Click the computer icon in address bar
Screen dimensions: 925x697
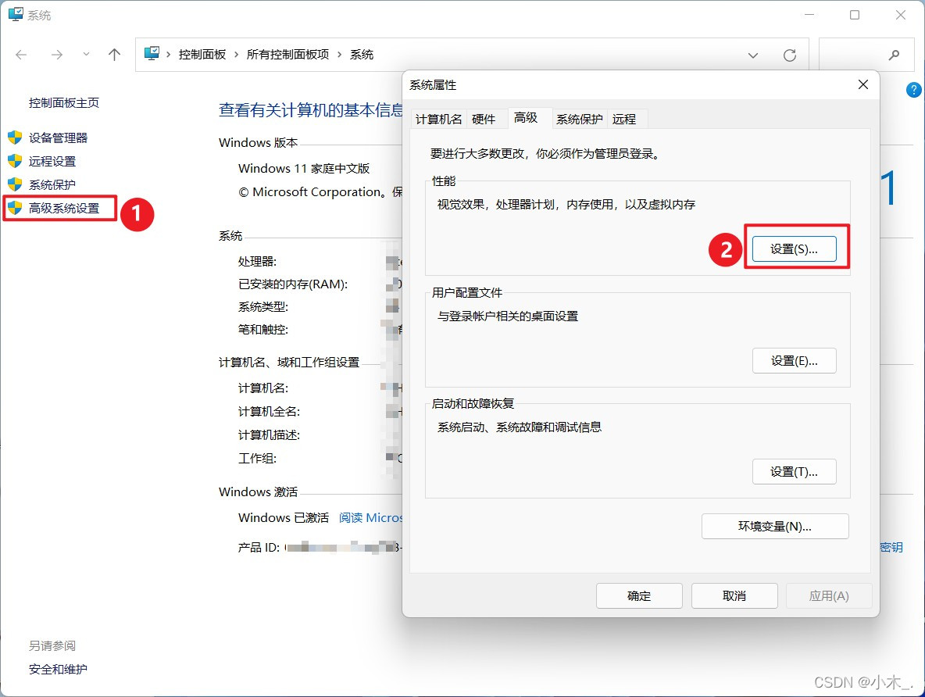[x=152, y=54]
